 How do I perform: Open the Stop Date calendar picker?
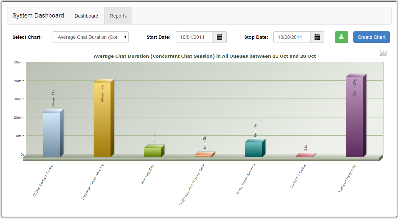click(x=317, y=37)
